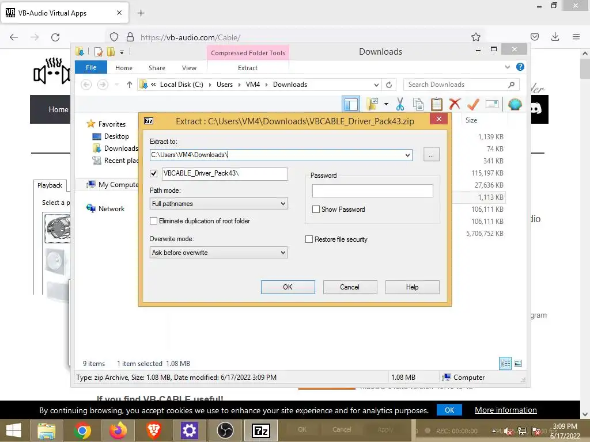Click the red X Delete toolbar icon
Screen dimensions: 590x442
click(x=455, y=104)
